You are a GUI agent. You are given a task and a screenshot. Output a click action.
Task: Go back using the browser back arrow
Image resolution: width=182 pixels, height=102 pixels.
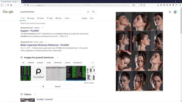[x=2, y=5]
